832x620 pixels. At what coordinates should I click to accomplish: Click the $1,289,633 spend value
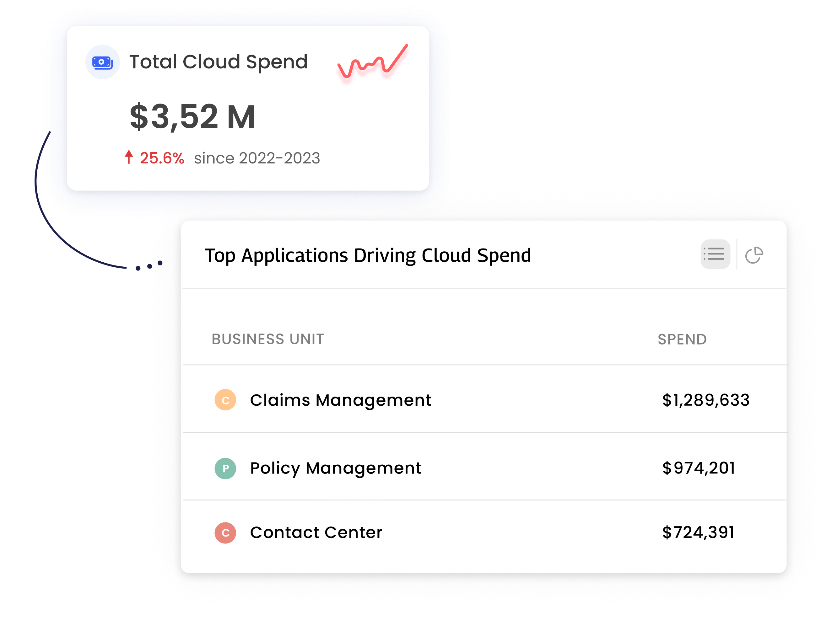[706, 400]
